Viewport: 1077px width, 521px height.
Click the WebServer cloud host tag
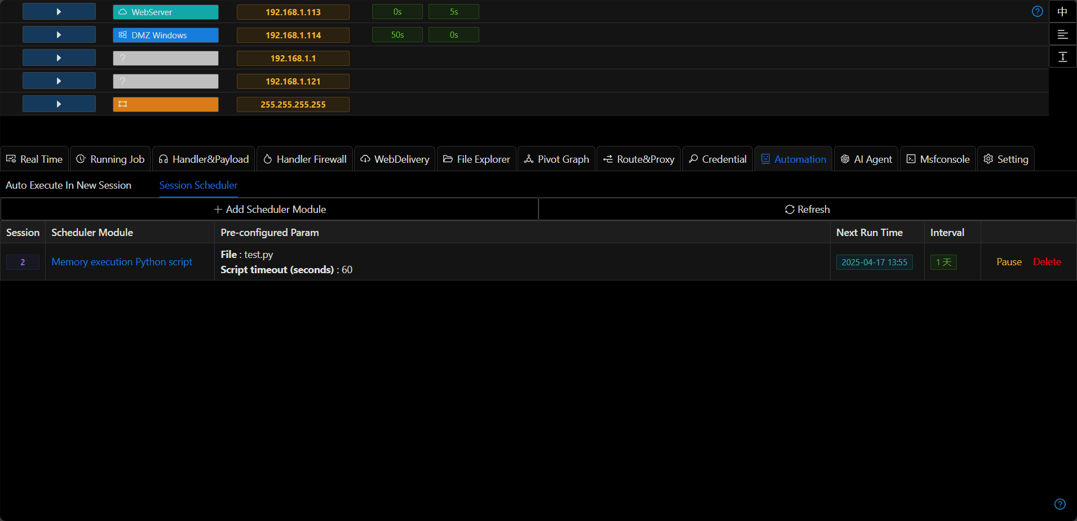pos(165,12)
